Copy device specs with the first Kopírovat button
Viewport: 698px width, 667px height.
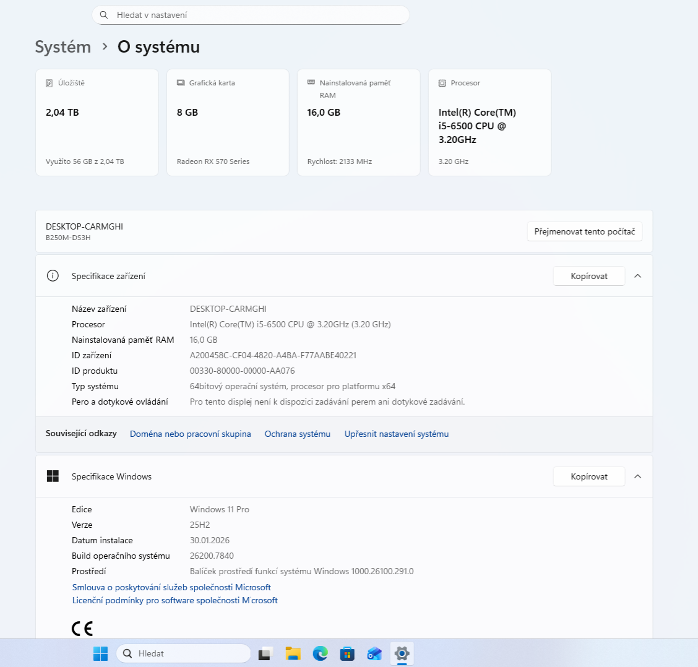tap(588, 275)
